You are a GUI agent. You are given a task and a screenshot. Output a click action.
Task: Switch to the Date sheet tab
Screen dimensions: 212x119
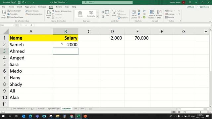[x=82, y=109]
